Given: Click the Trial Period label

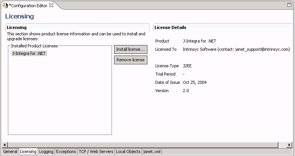Looking at the screenshot, I should tap(165, 74).
